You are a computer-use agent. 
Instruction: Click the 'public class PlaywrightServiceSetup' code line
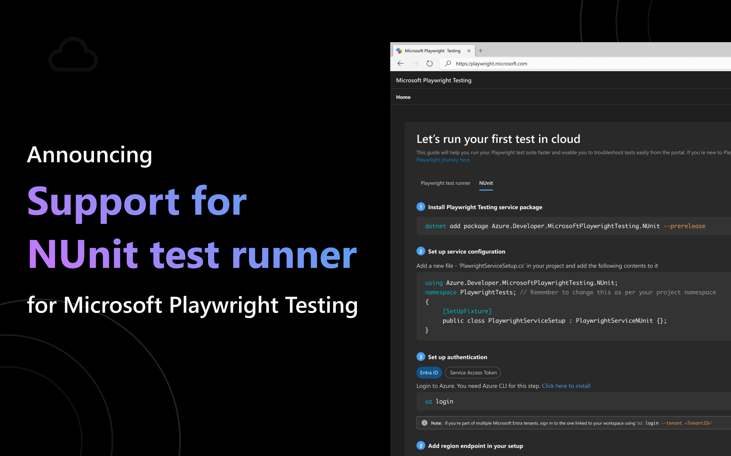click(554, 321)
